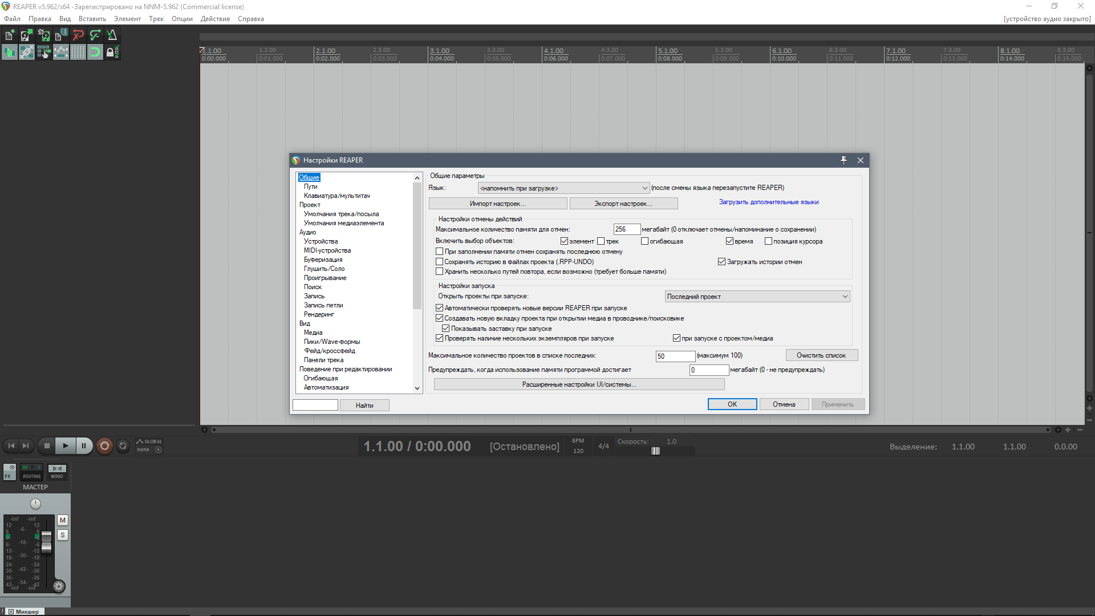Click settings tree scroll up arrow

(417, 178)
